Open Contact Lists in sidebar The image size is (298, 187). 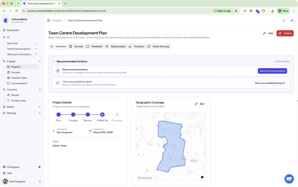click(x=22, y=100)
